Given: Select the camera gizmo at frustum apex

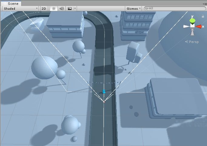Looking at the screenshot, I should click(104, 101).
